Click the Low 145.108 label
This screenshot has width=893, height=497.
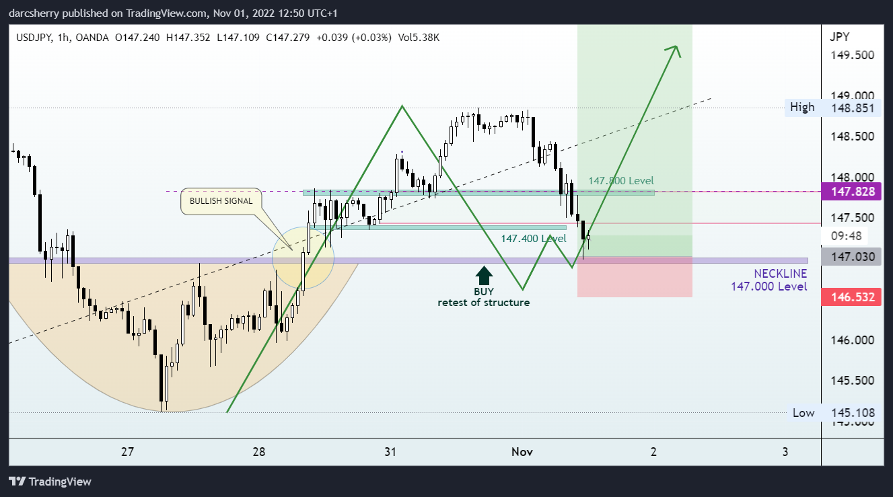pyautogui.click(x=834, y=413)
